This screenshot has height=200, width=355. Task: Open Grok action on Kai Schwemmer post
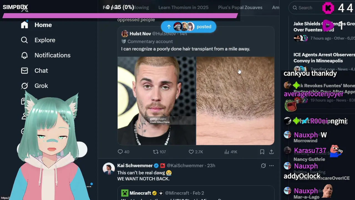[263, 166]
